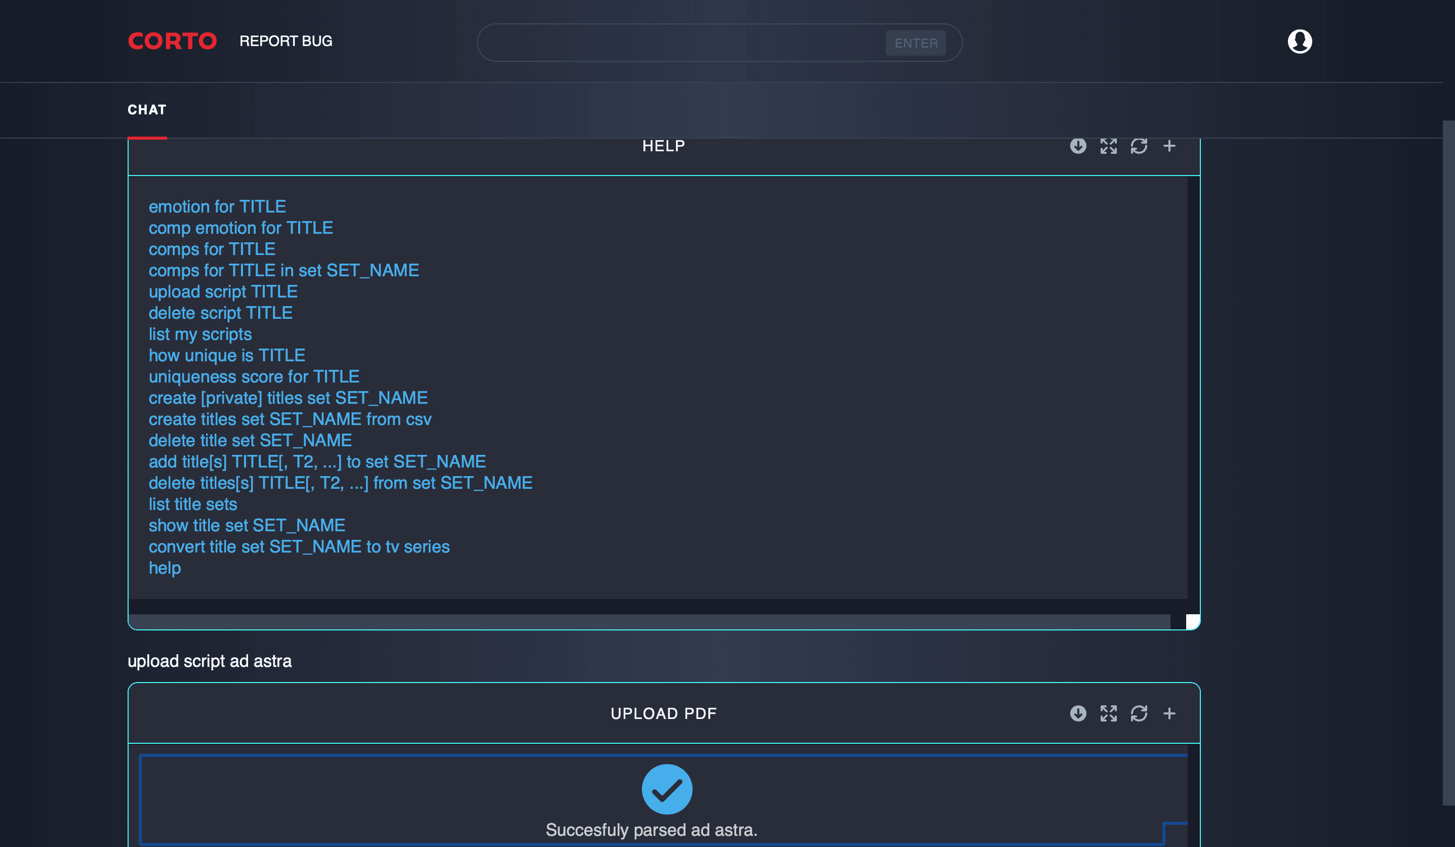The image size is (1455, 847).
Task: Download the UPLOAD PDF panel content
Action: click(1077, 713)
